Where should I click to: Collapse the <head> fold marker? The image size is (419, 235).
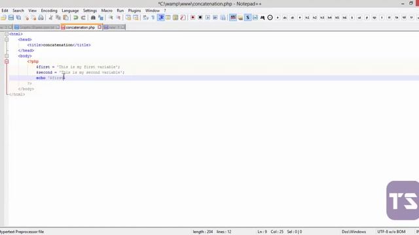coord(7,39)
